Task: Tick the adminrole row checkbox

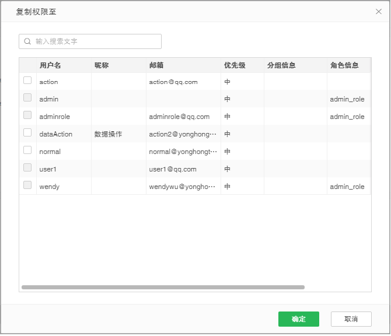Action: click(27, 116)
